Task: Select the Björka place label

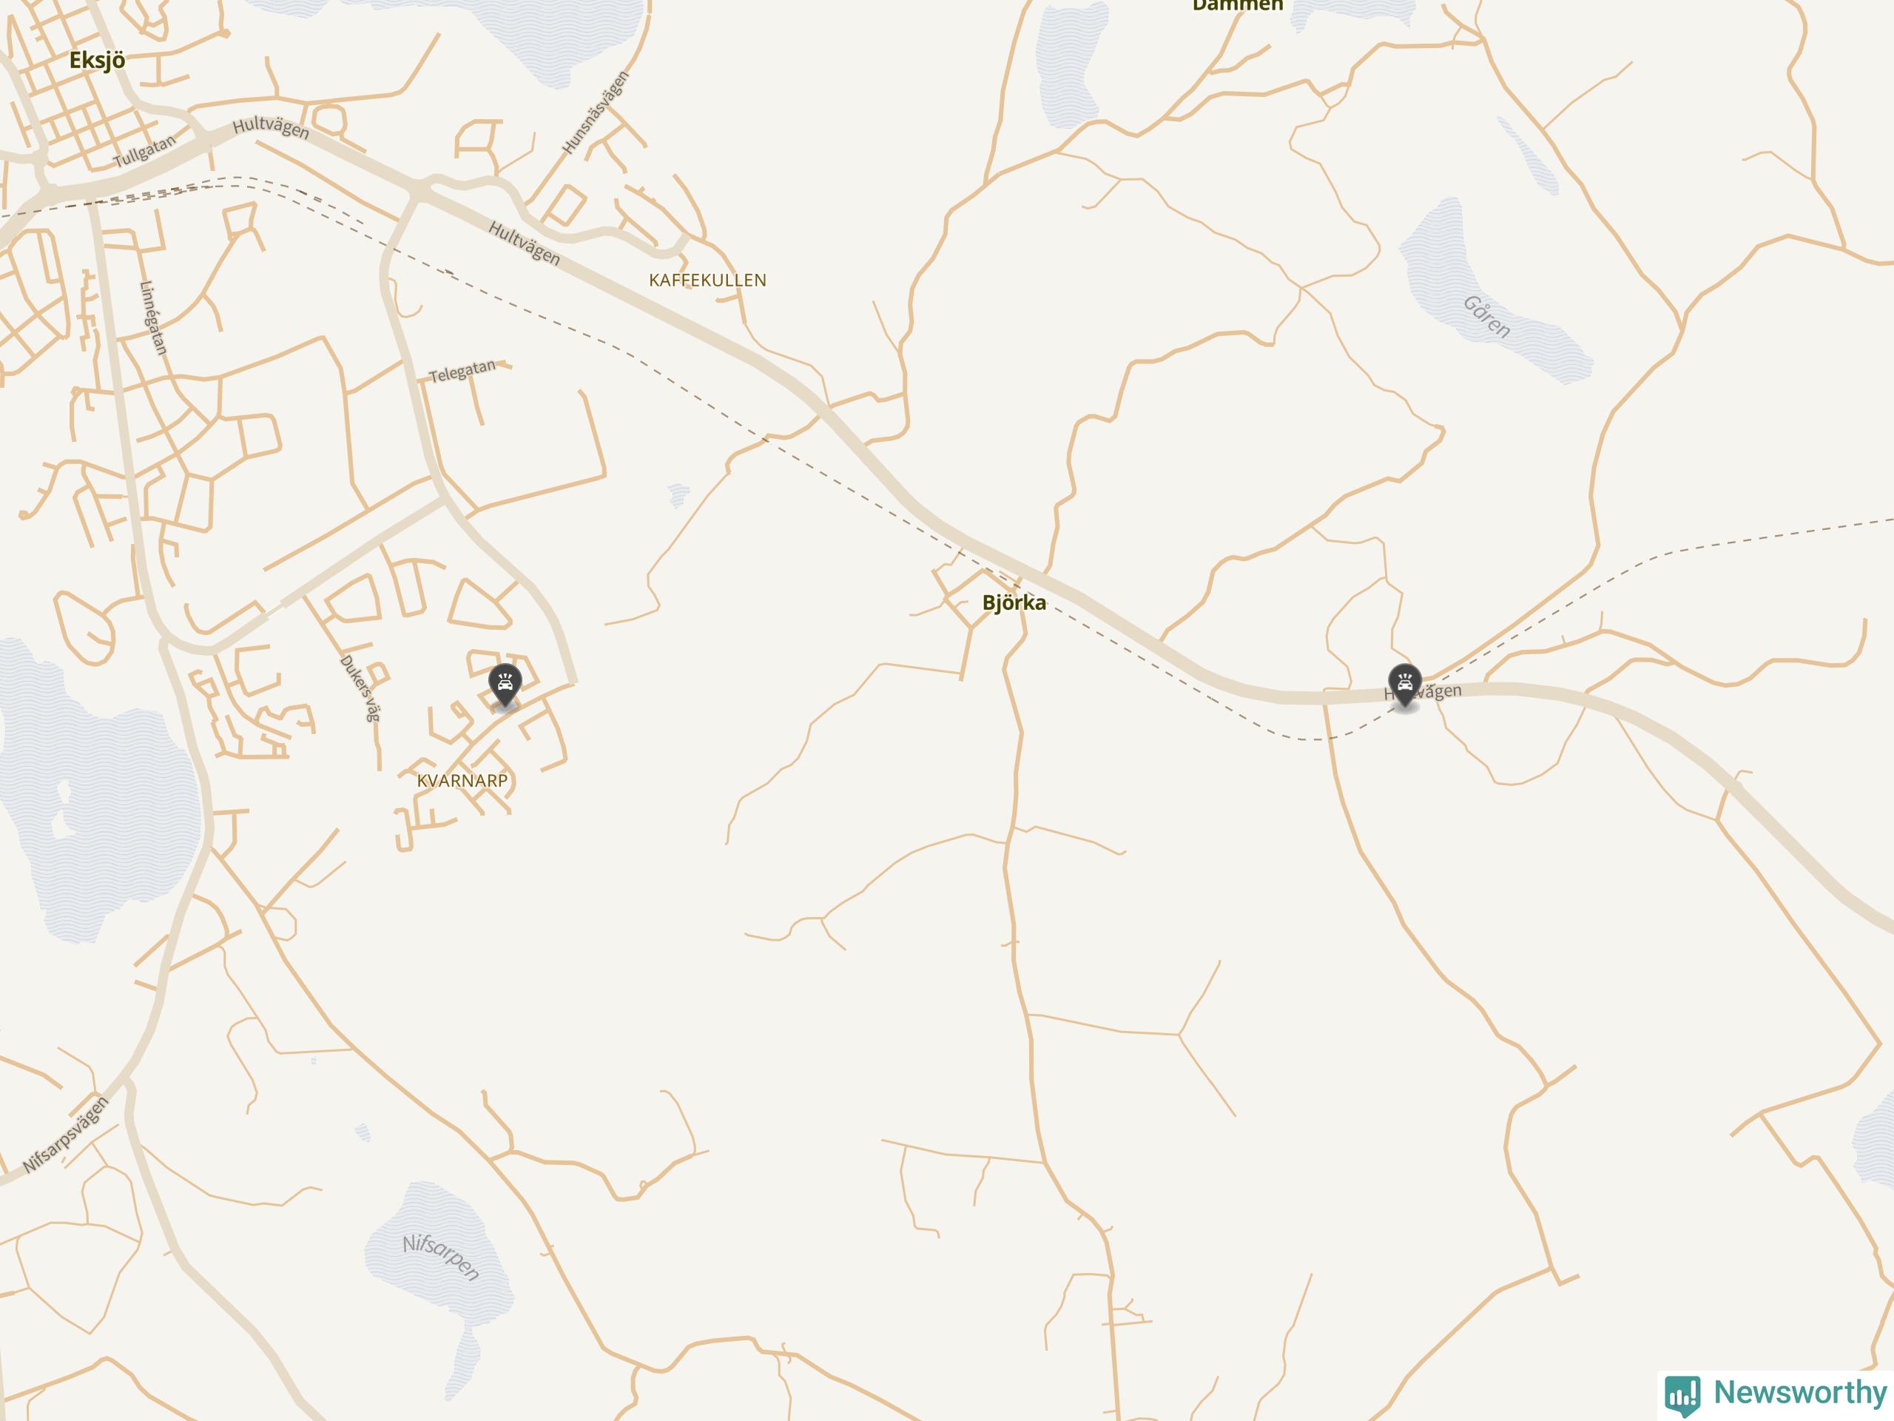Action: 1014,602
